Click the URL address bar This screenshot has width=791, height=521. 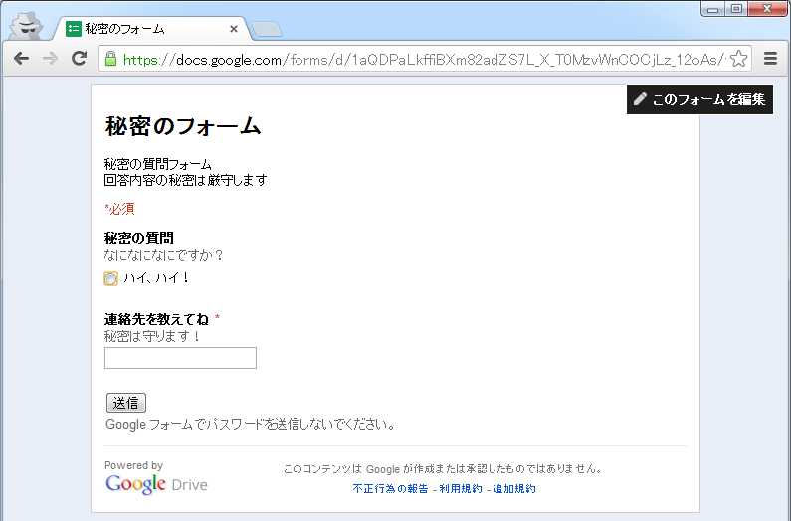(424, 59)
